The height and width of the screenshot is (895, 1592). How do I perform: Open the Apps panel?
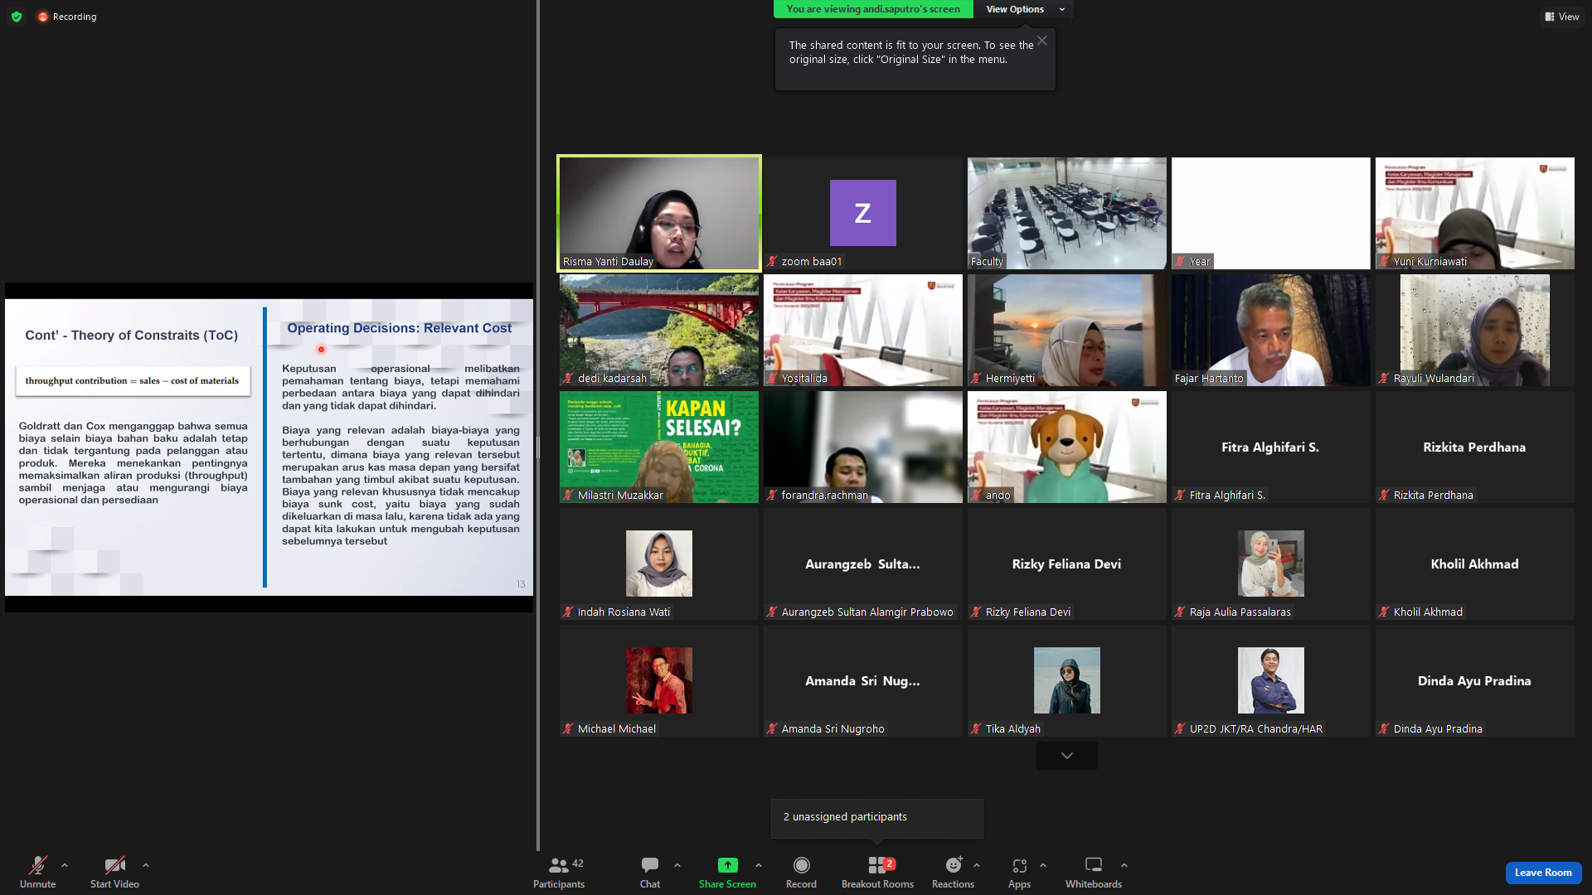1020,873
